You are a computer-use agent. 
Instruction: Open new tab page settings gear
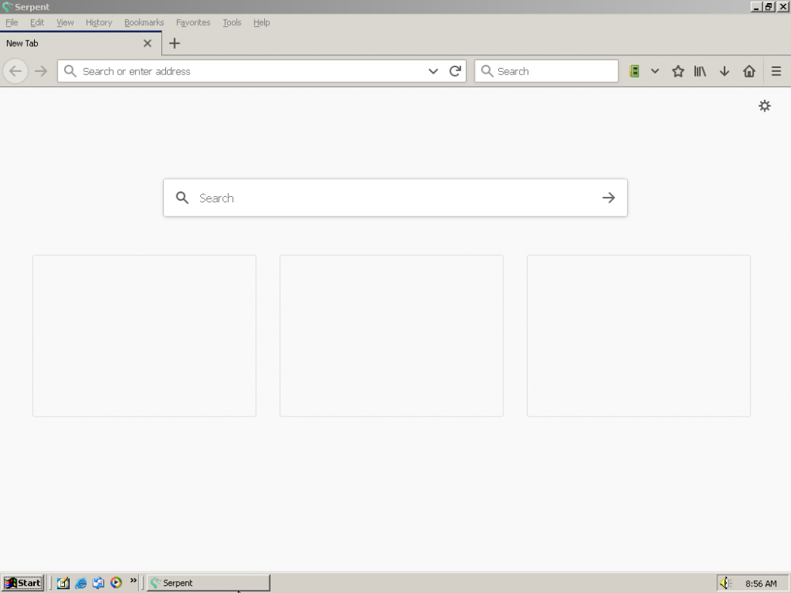764,106
